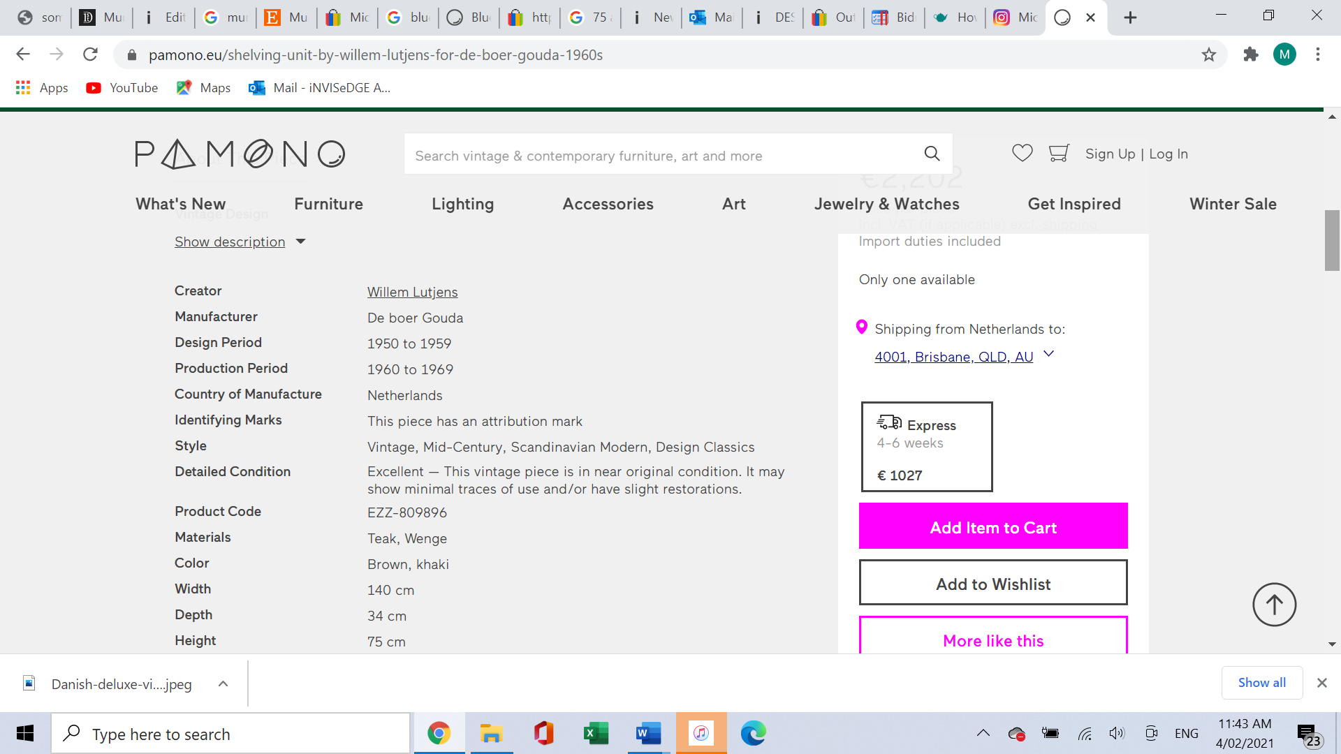Viewport: 1341px width, 754px height.
Task: Click Add Item to Cart
Action: [993, 526]
